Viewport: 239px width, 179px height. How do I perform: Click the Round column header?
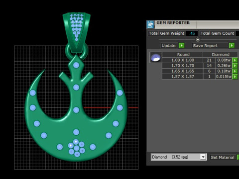pos(183,55)
